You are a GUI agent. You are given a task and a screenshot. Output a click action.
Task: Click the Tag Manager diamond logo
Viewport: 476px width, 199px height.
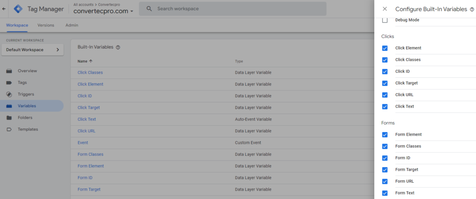coord(18,9)
